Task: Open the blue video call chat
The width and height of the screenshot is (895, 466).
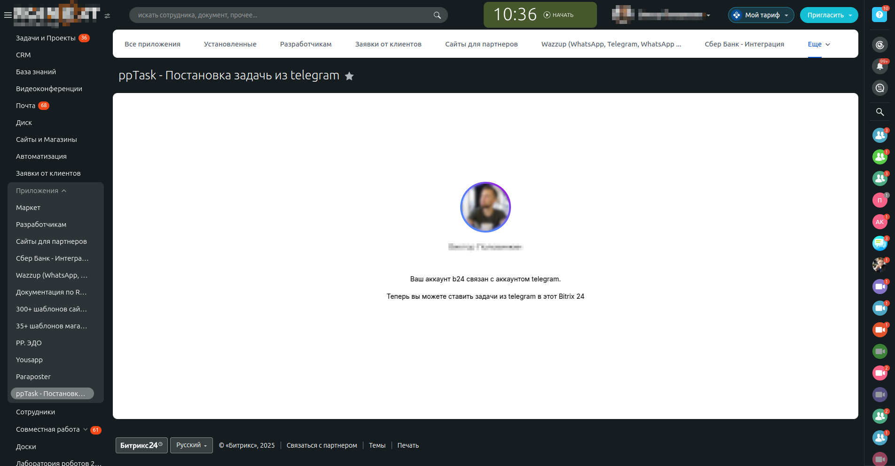Action: [x=880, y=308]
